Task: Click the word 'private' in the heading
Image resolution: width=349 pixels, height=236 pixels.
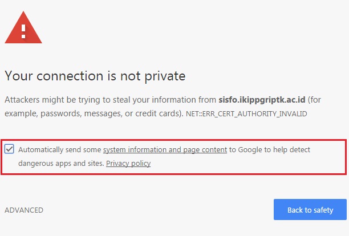Action: point(165,75)
